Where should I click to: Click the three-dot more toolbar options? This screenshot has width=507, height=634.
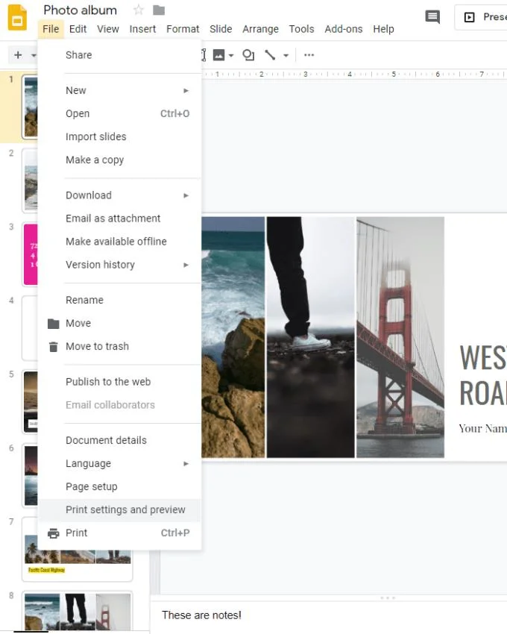[x=309, y=55]
